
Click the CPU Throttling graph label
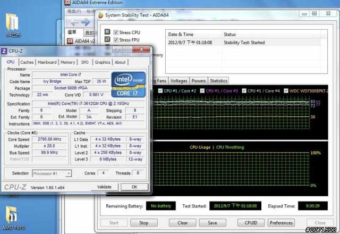pos(230,147)
